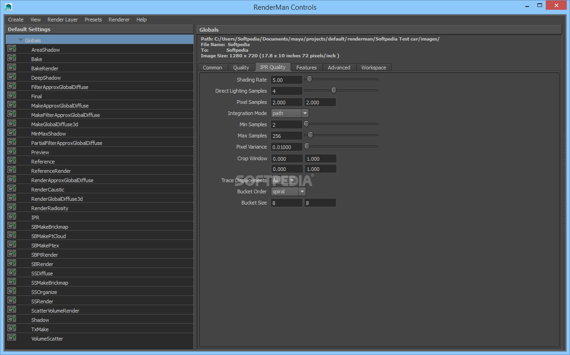This screenshot has width=570, height=355.
Task: Click the Shading Rate slider handle
Action: pos(309,79)
